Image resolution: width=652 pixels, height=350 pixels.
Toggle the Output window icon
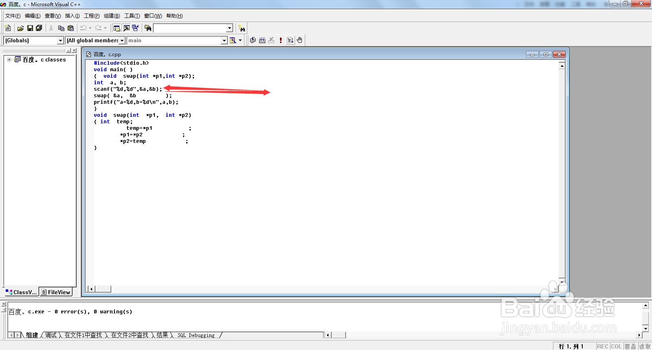pos(126,28)
